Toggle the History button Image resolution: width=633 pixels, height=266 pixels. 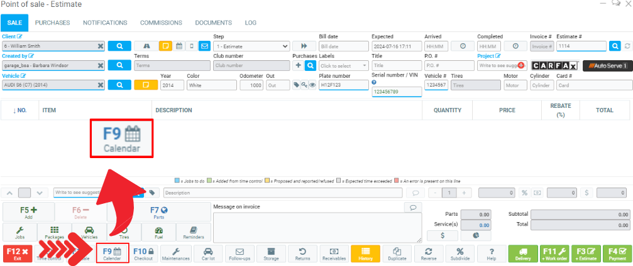point(365,253)
